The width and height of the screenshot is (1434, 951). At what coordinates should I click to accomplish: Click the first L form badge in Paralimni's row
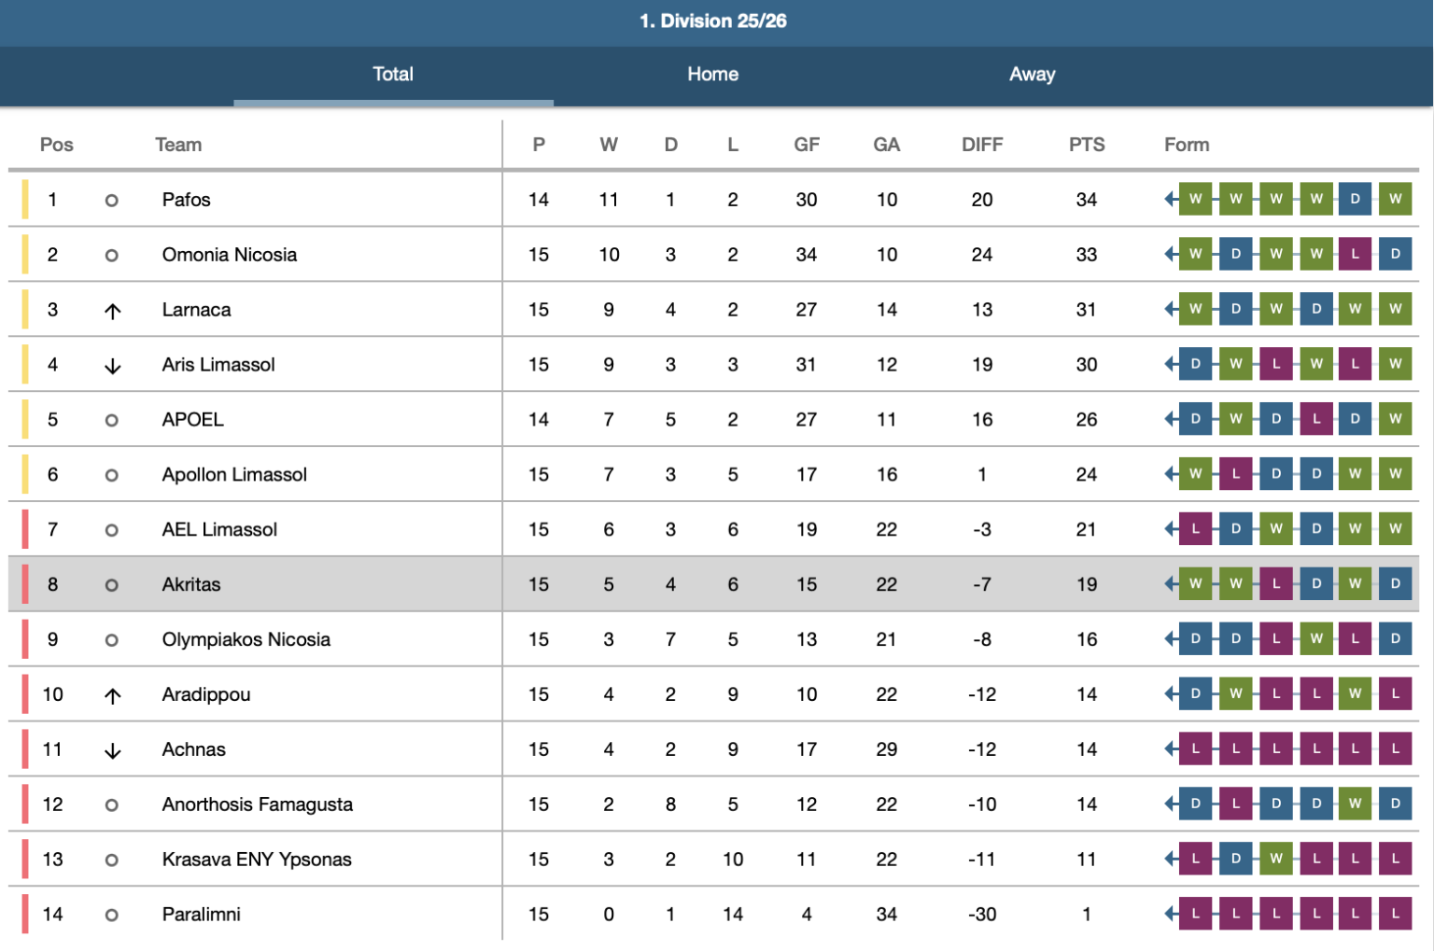(1195, 914)
